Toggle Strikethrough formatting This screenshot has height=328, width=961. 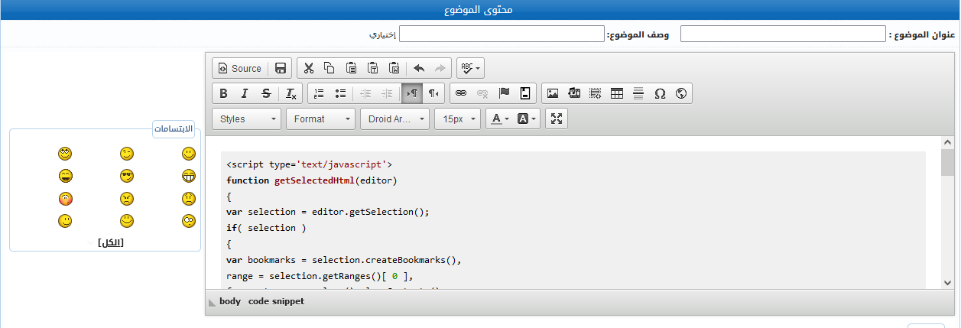point(266,93)
